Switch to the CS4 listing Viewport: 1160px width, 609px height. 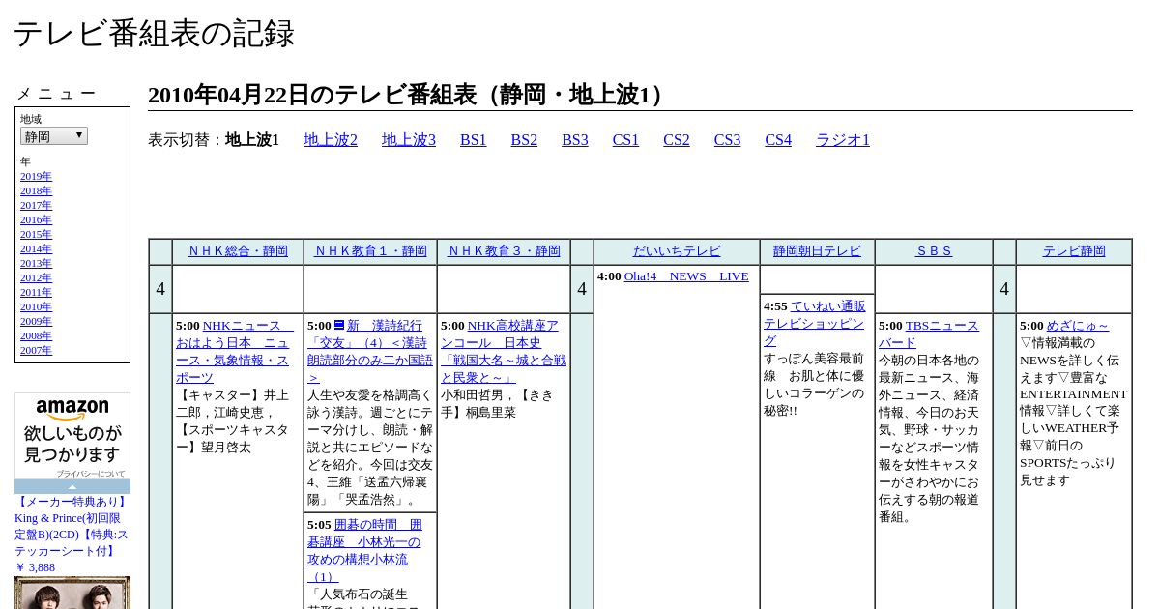point(778,140)
